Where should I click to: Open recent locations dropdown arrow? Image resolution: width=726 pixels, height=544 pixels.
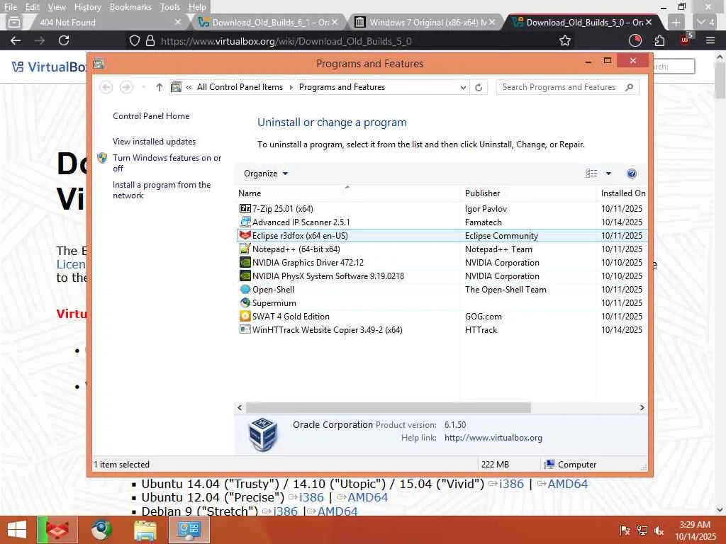coord(143,87)
